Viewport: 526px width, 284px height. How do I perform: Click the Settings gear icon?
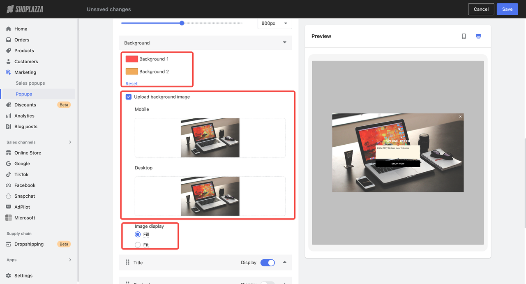9,276
